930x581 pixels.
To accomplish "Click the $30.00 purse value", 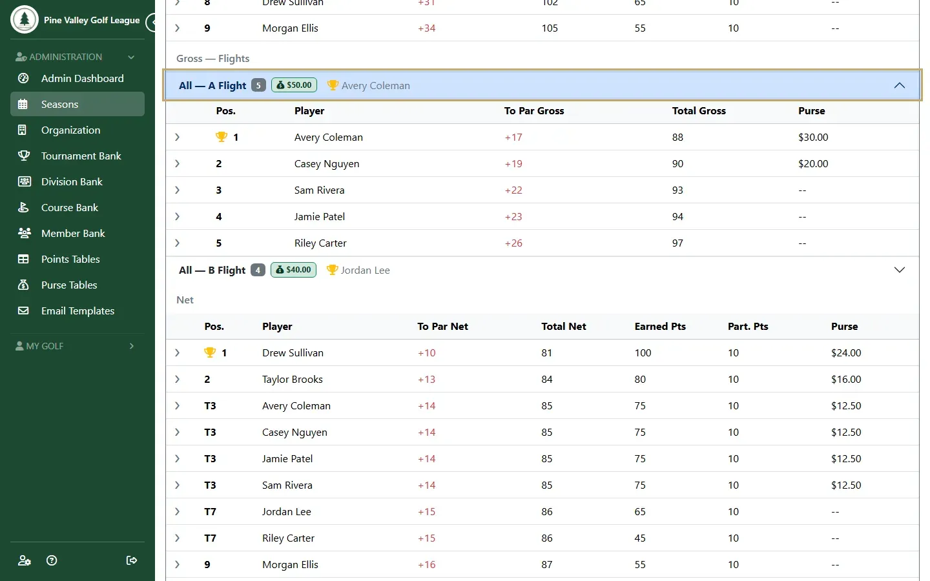I will coord(813,138).
